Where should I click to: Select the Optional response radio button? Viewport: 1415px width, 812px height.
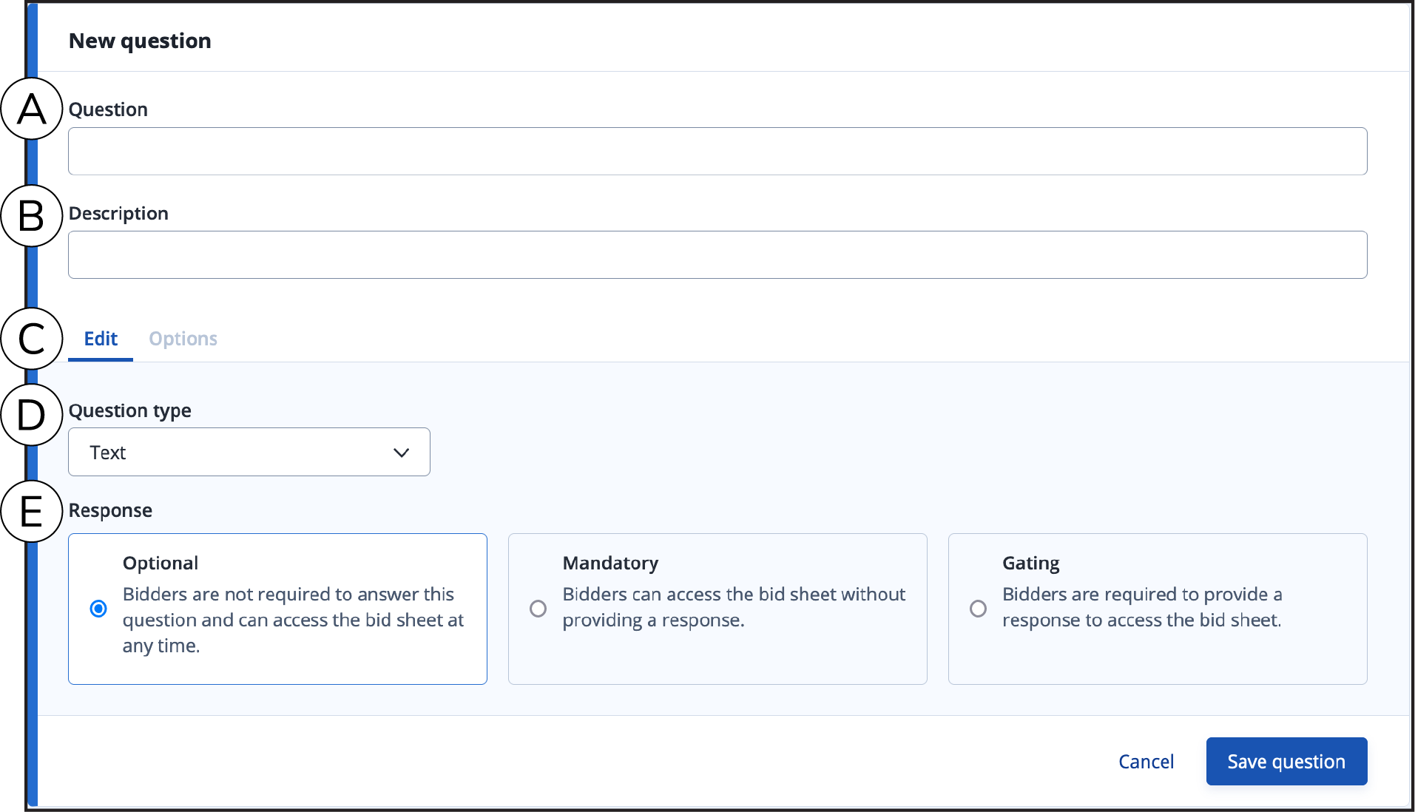[98, 609]
